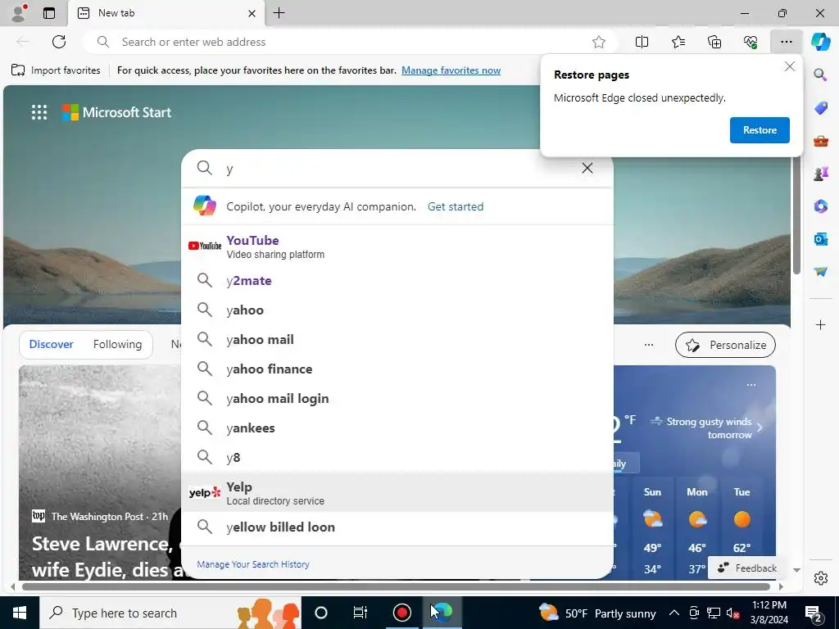The width and height of the screenshot is (839, 629).
Task: Open weather card options ellipsis
Action: pos(751,385)
